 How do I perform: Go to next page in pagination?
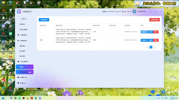click(155, 47)
